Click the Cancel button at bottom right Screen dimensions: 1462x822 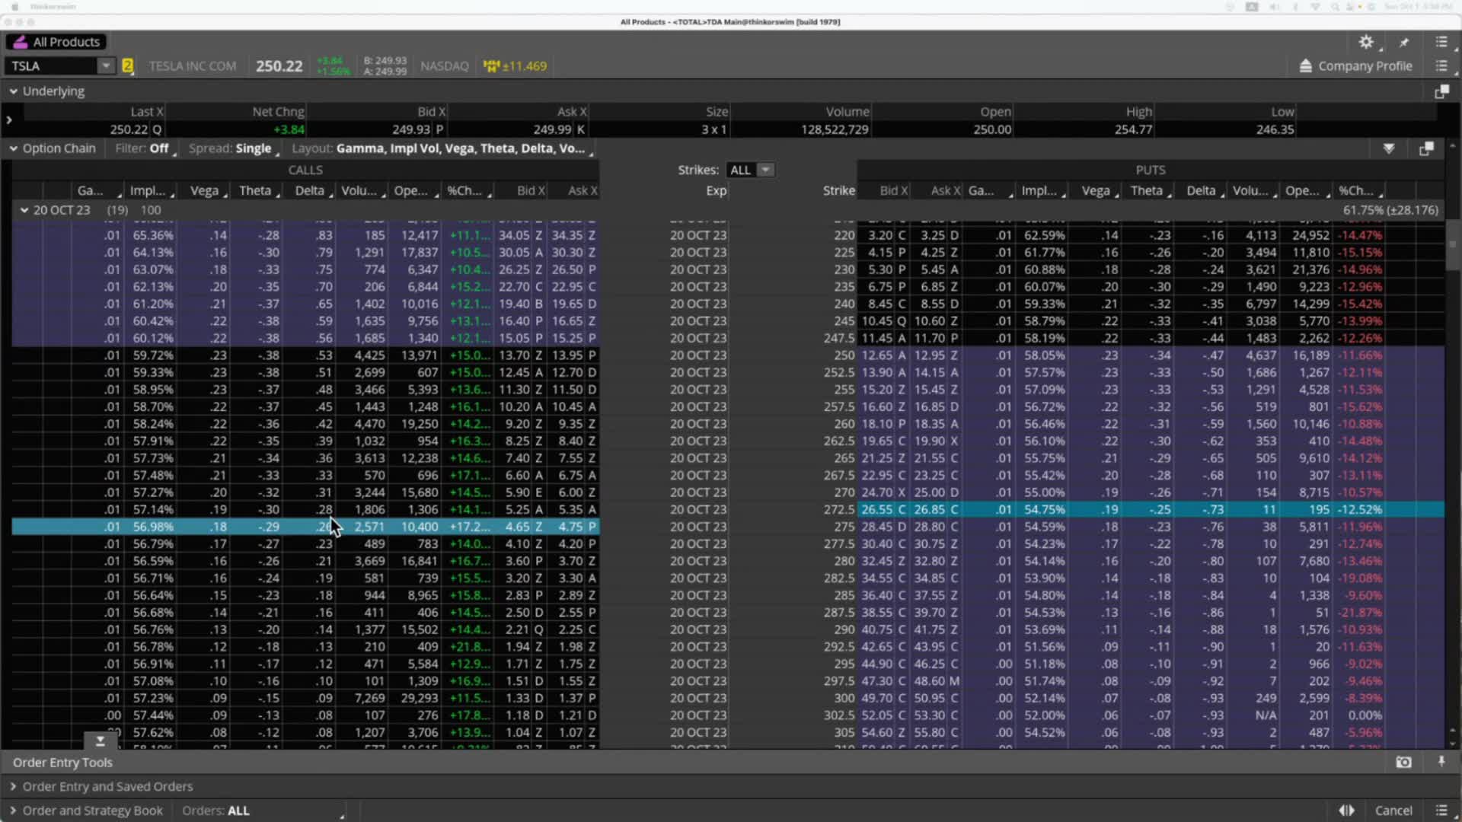(x=1396, y=811)
